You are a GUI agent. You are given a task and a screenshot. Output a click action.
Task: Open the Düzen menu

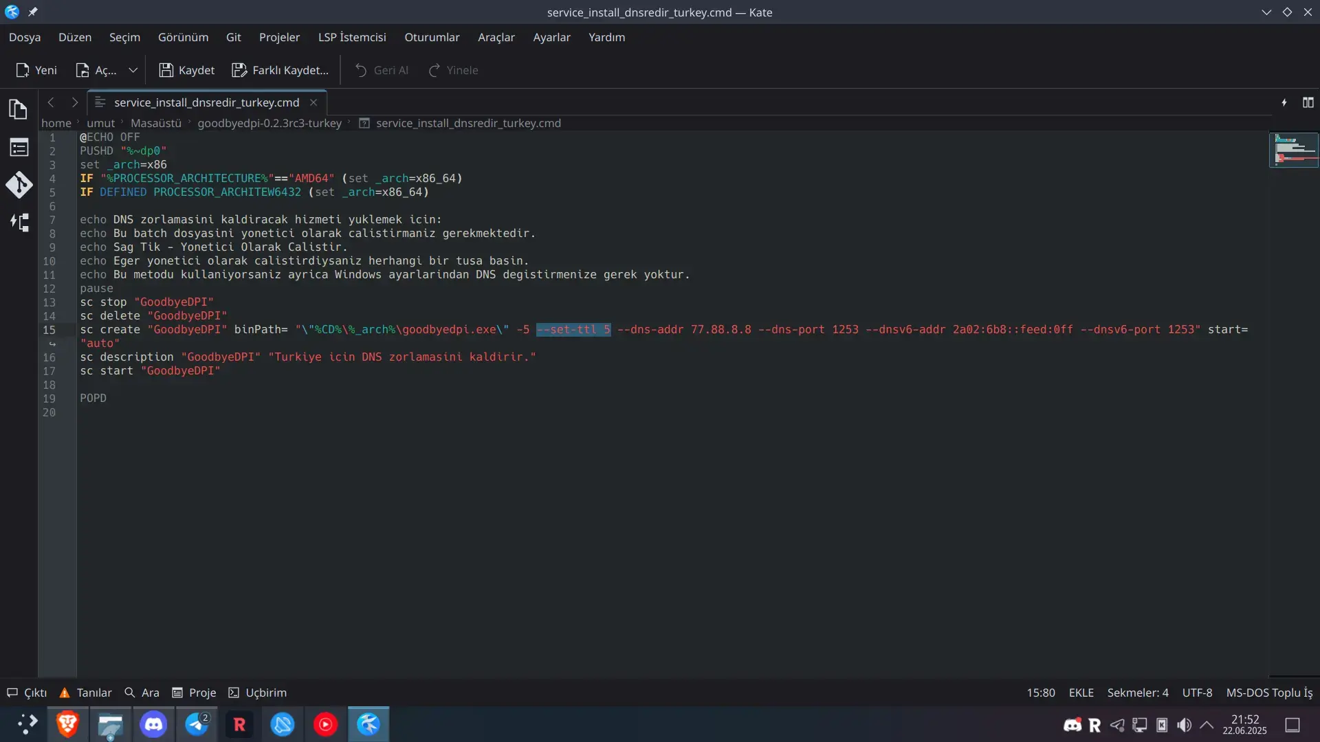coord(75,37)
